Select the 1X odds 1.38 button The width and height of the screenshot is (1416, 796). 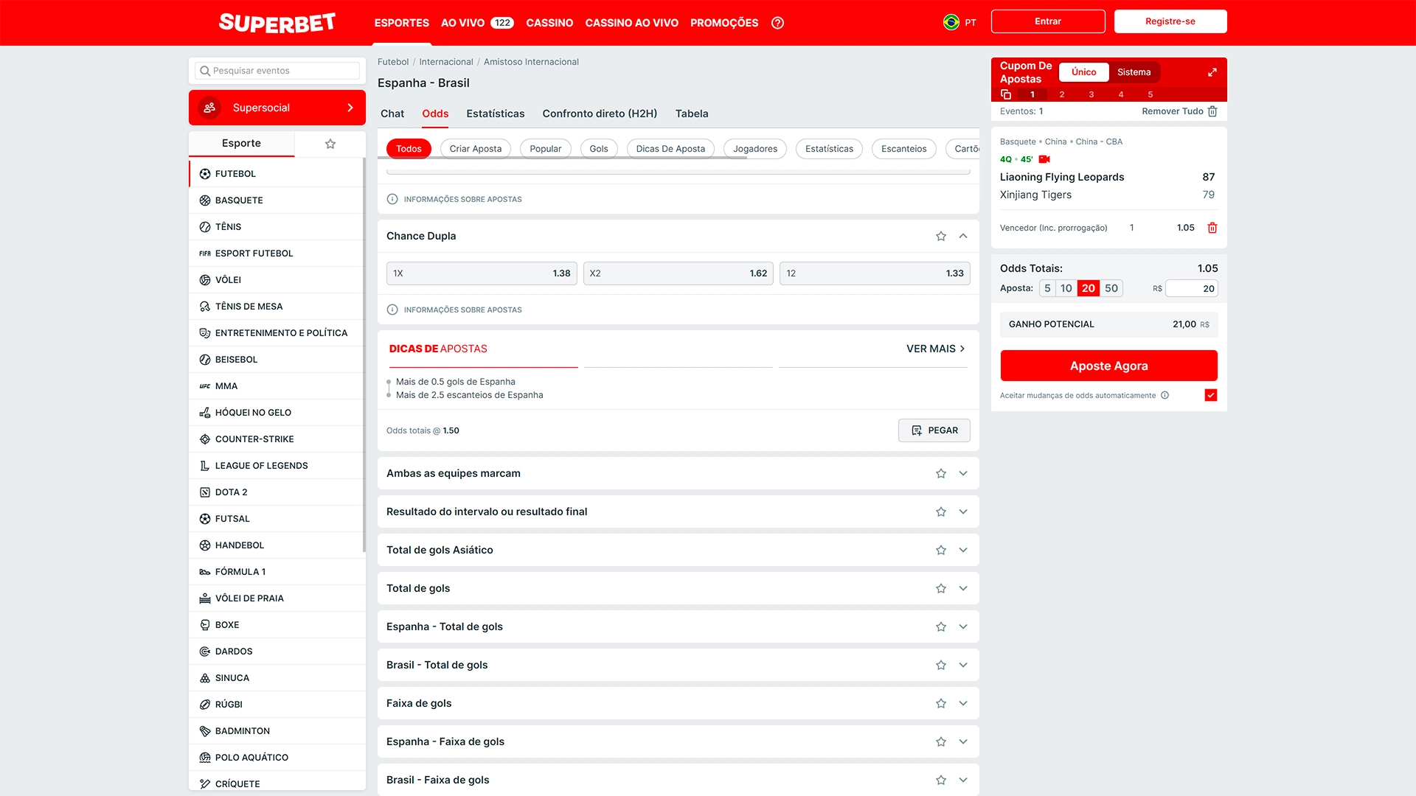[x=482, y=273]
